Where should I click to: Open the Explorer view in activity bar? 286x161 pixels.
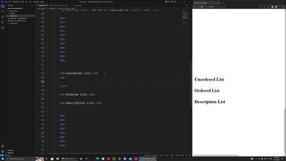pos(3,6)
